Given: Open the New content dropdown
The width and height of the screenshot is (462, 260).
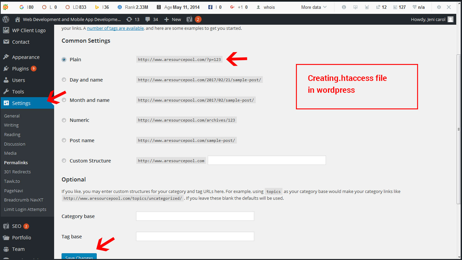Looking at the screenshot, I should (172, 19).
